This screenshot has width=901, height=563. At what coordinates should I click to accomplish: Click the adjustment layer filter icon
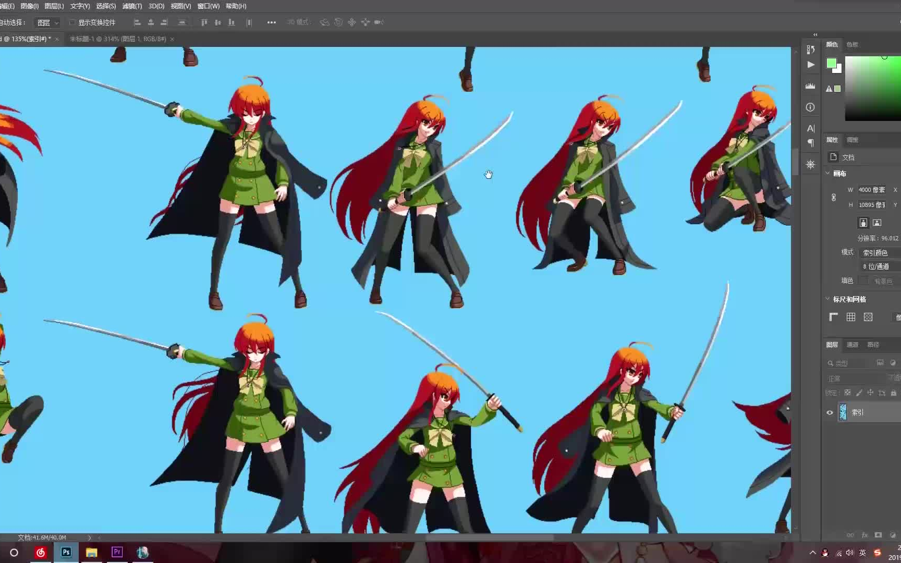(893, 363)
